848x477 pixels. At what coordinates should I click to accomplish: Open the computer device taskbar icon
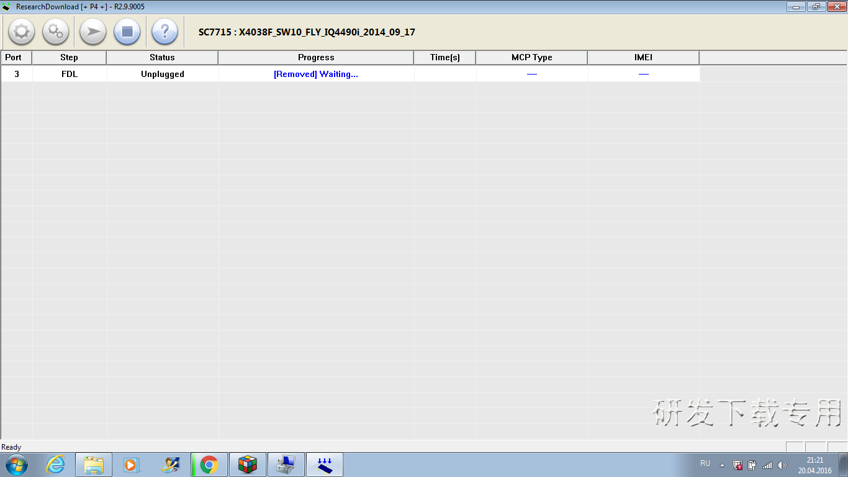coord(286,465)
